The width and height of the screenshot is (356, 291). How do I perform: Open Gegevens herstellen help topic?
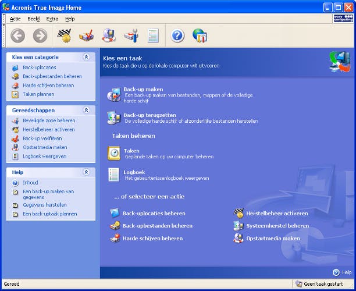[x=45, y=205]
